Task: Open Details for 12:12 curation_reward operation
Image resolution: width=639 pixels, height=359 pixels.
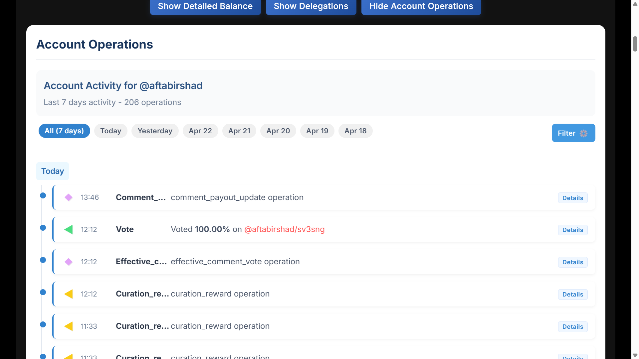Action: coord(572,295)
